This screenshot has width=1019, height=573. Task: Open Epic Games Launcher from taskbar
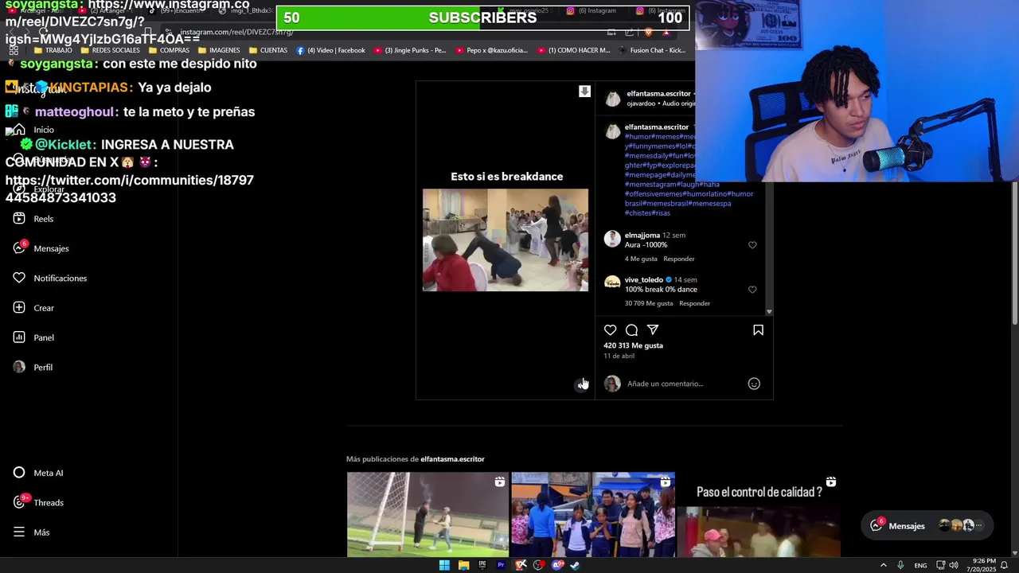[482, 565]
